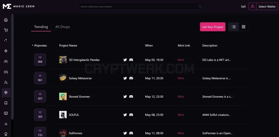Open Discord for SolFennex

(x=131, y=133)
